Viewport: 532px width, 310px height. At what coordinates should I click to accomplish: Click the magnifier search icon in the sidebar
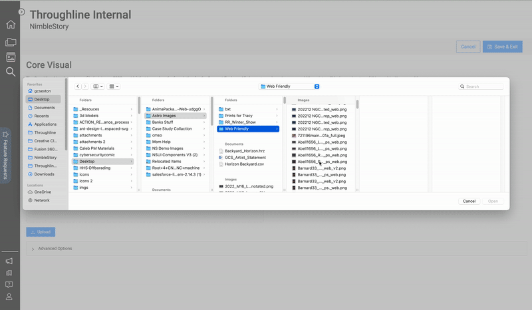(11, 72)
